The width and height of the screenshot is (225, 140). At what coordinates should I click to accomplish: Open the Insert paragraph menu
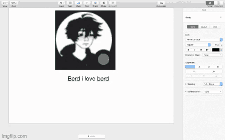point(62,3)
